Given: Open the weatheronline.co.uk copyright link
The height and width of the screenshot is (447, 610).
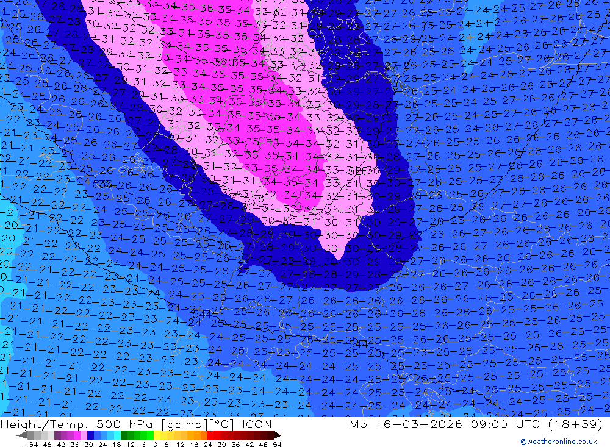Looking at the screenshot, I should pyautogui.click(x=558, y=442).
